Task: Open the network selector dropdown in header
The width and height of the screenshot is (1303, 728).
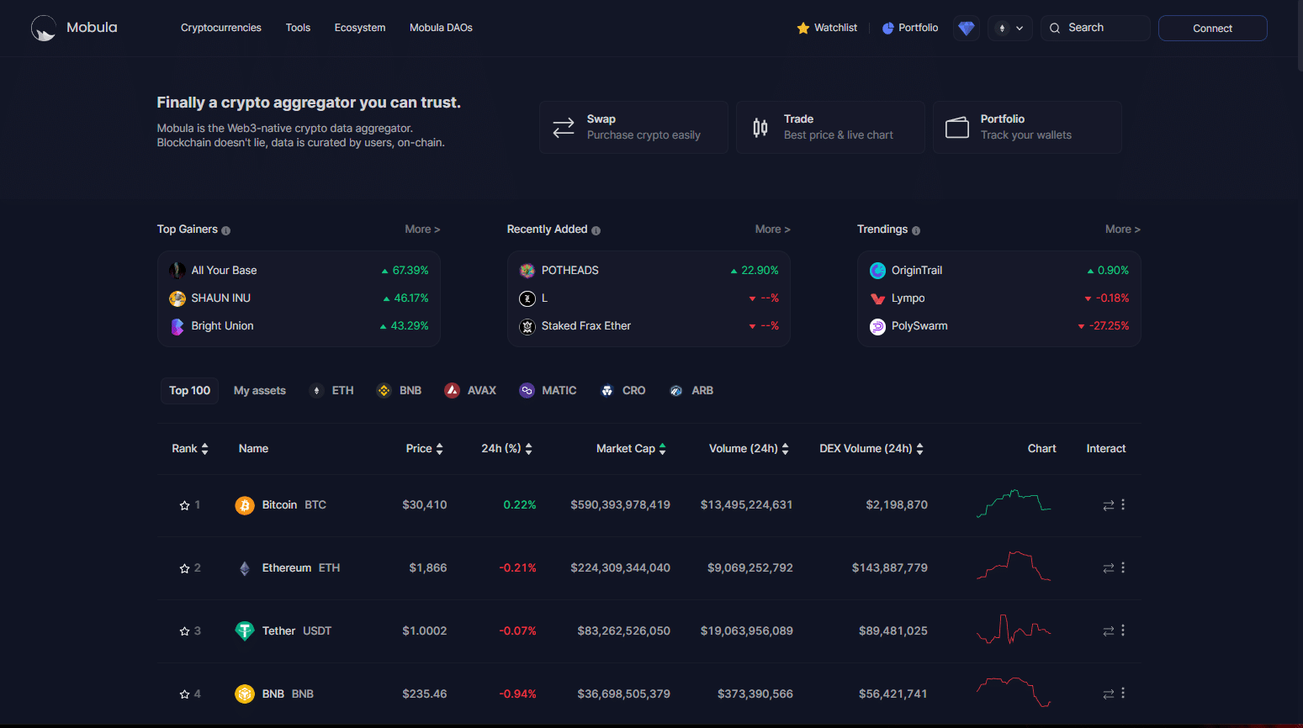Action: (1010, 28)
